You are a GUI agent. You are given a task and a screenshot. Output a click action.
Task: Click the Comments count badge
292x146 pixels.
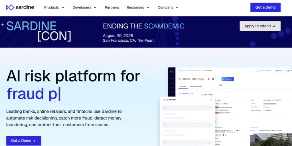coord(192,94)
